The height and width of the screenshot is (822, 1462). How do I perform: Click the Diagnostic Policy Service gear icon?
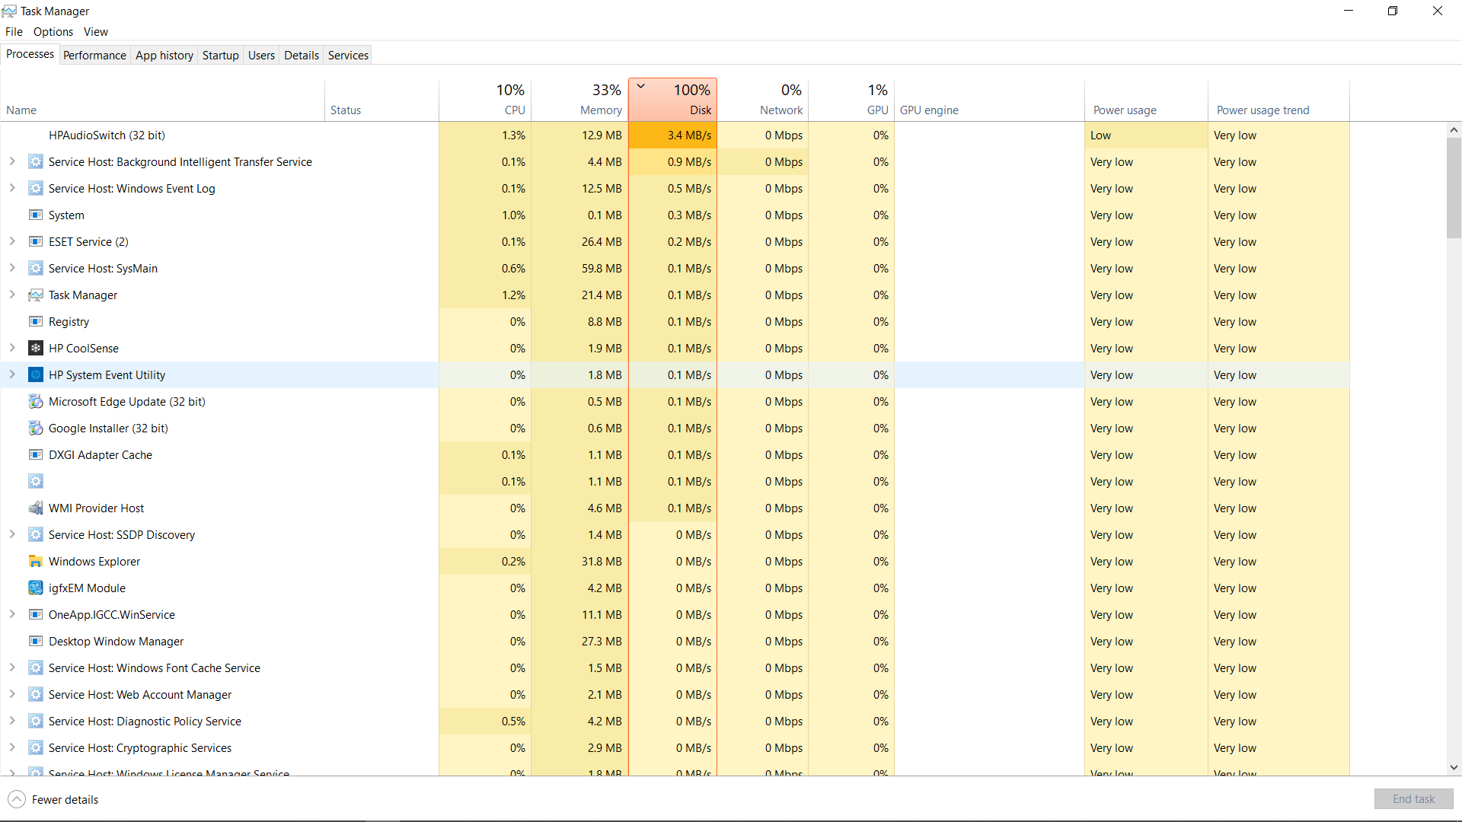coord(36,722)
